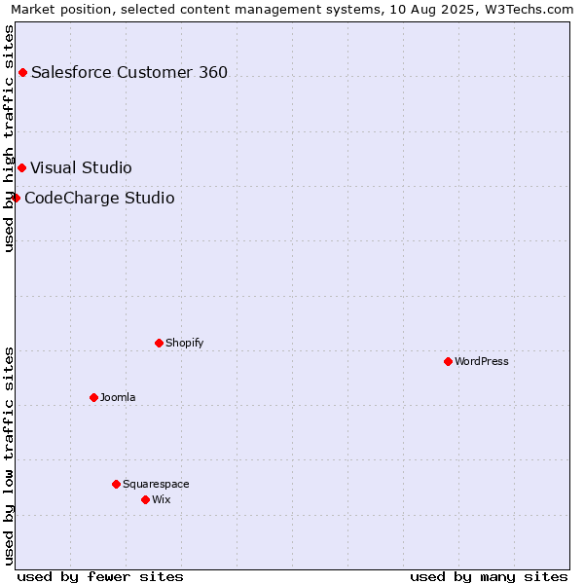The width and height of the screenshot is (584, 584).
Task: Click the Squarespace data point
Action: pos(116,484)
